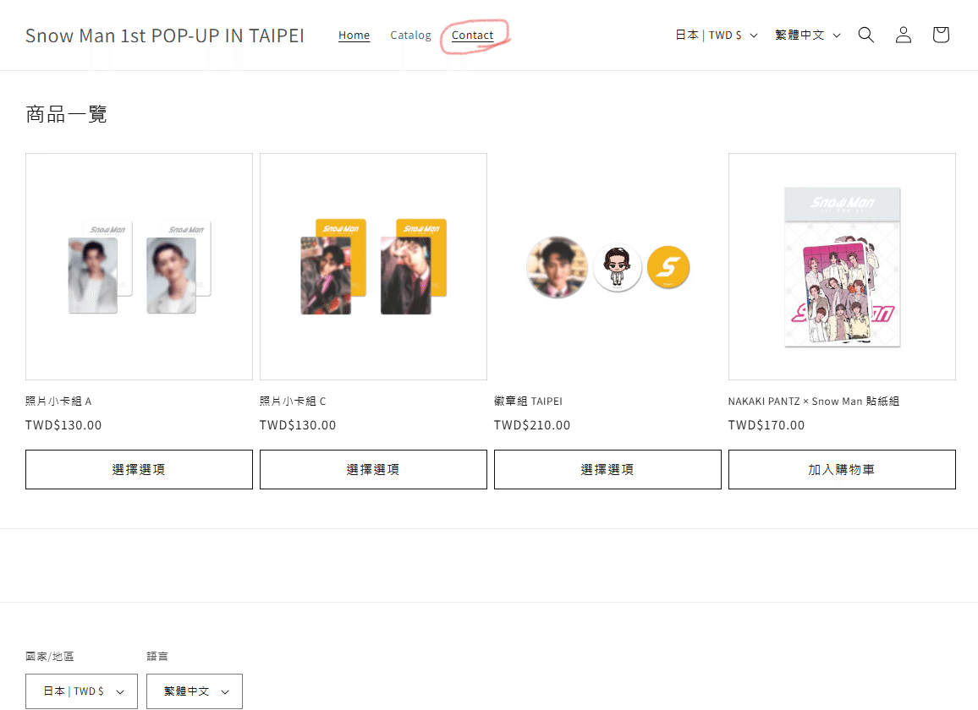Screen dimensions: 978x710
Task: Expand the footer 日本 | TWD $ country selector
Action: pyautogui.click(x=82, y=691)
